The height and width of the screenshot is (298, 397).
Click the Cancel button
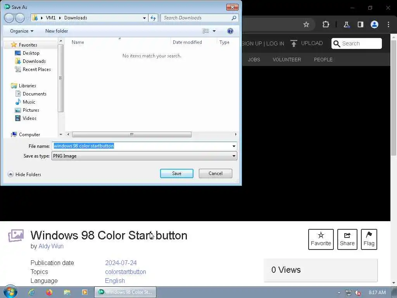point(216,173)
